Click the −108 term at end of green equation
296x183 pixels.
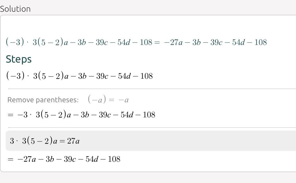click(x=257, y=42)
